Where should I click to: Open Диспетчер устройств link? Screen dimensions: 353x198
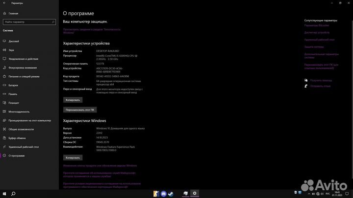(317, 33)
